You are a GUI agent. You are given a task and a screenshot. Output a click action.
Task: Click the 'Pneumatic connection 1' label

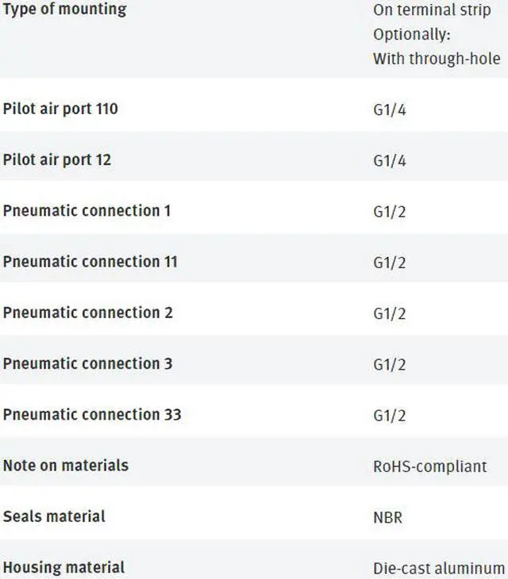coord(87,211)
